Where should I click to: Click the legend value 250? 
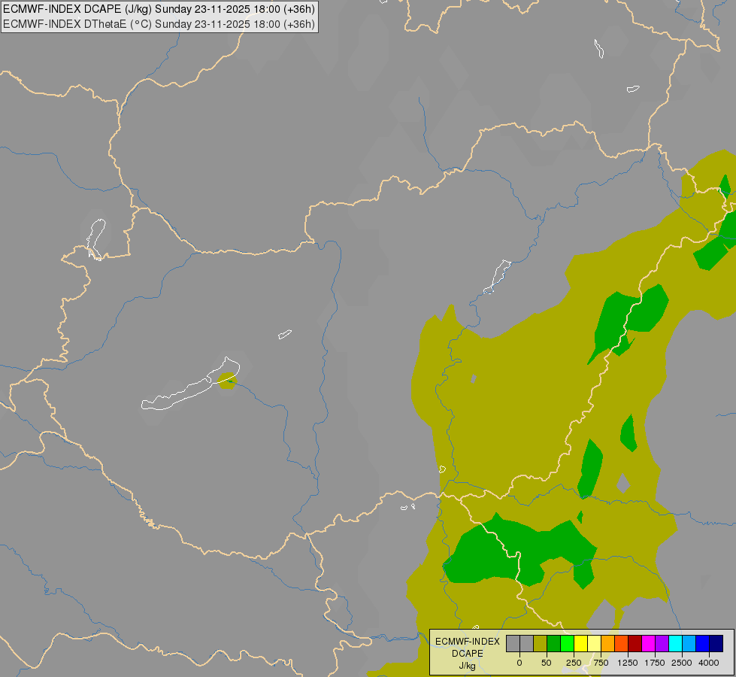click(x=574, y=663)
